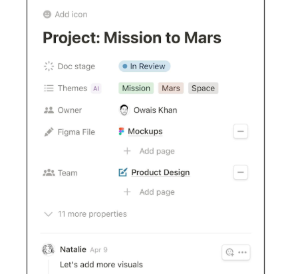Click the add reaction emoji icon on comment

229,252
